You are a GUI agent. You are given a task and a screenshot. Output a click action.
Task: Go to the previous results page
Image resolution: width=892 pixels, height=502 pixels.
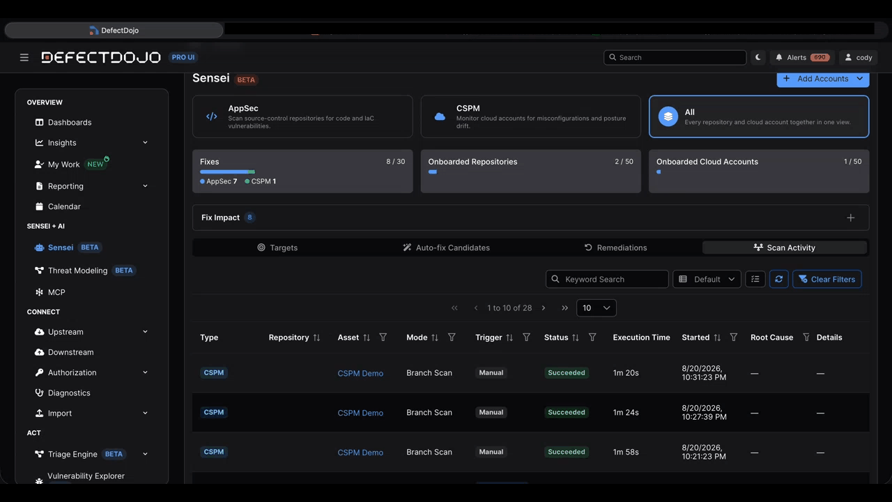click(476, 307)
